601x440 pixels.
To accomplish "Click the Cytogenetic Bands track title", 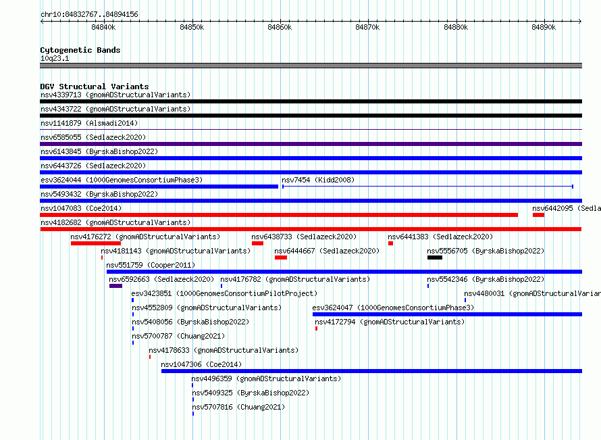I will 80,50.
